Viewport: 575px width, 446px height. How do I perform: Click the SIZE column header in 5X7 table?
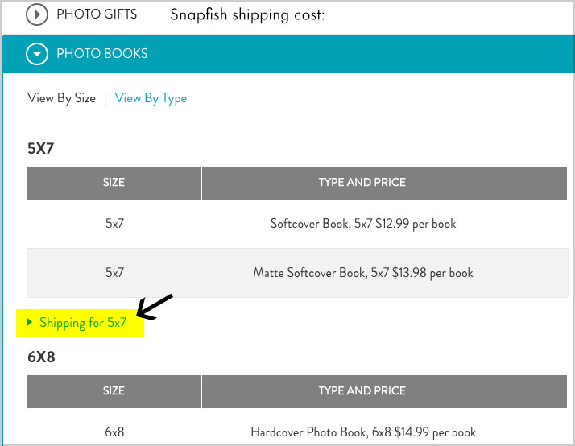point(114,183)
